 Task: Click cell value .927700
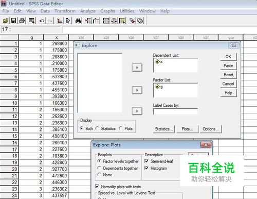tap(56, 169)
